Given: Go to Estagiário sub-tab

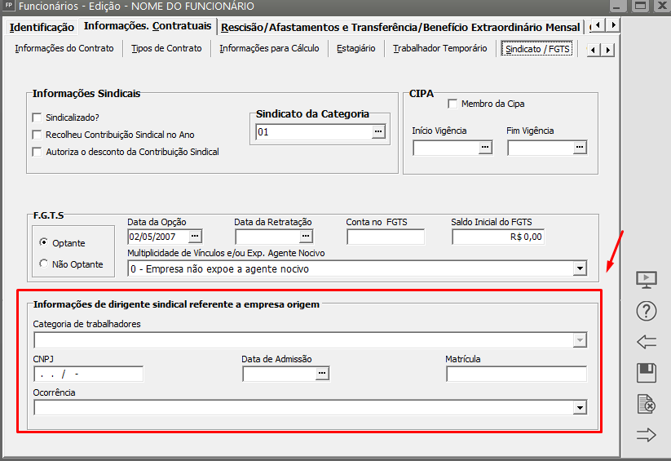Looking at the screenshot, I should tap(356, 48).
